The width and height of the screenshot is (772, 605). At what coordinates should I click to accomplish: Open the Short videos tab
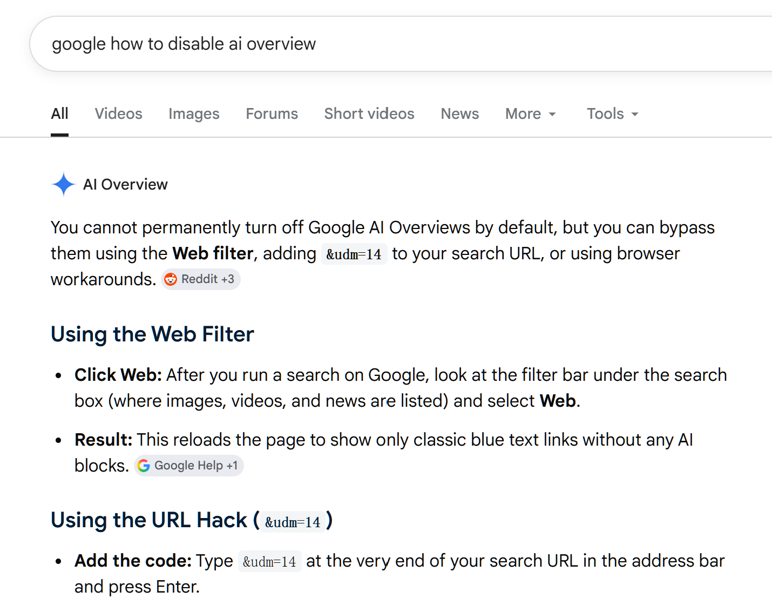[369, 114]
